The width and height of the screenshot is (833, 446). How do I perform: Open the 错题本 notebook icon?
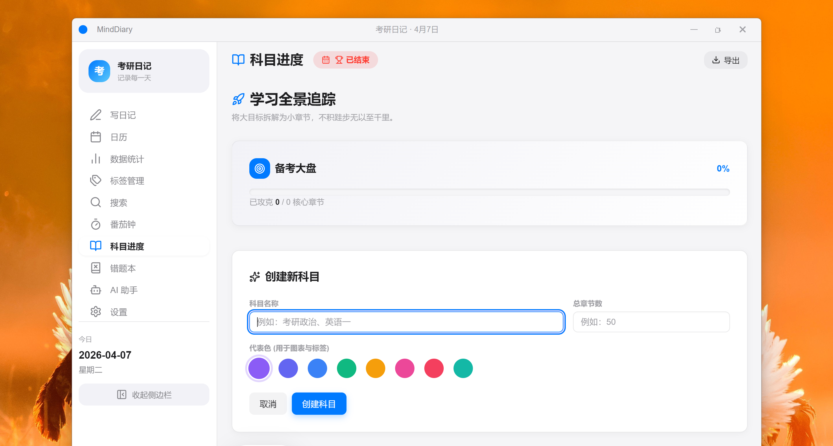click(x=96, y=268)
